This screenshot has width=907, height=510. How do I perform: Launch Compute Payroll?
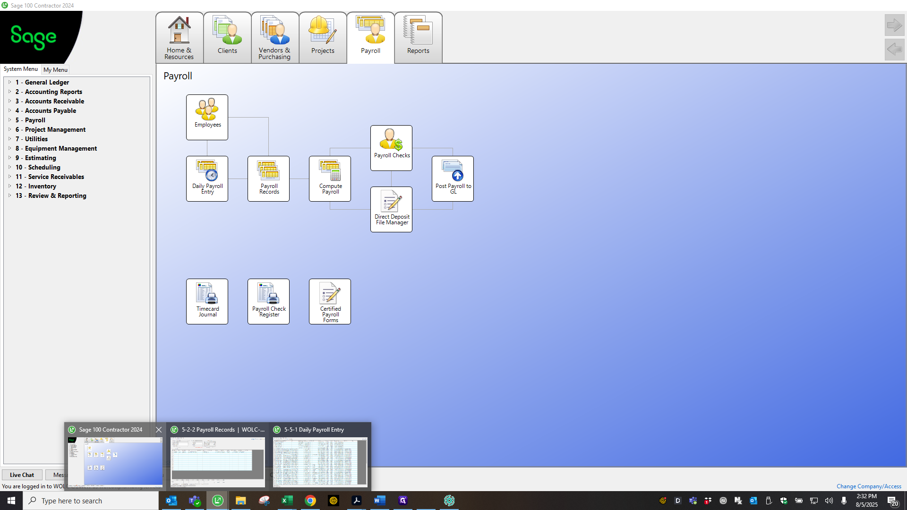click(330, 178)
